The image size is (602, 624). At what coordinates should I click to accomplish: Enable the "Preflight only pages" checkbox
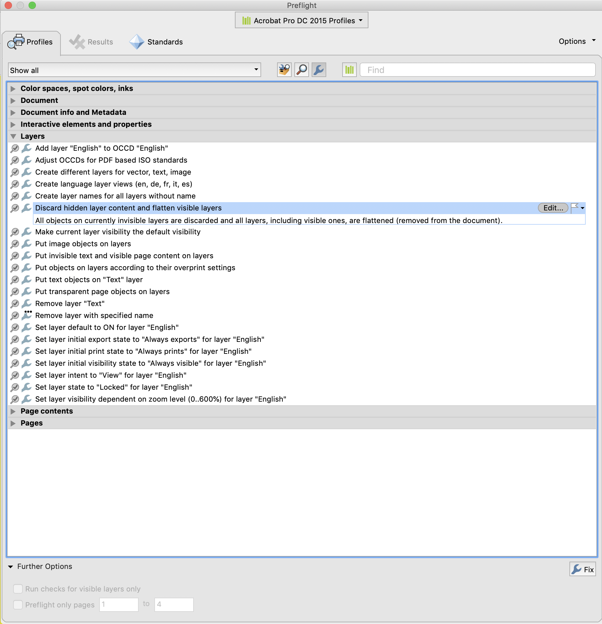[x=18, y=605]
